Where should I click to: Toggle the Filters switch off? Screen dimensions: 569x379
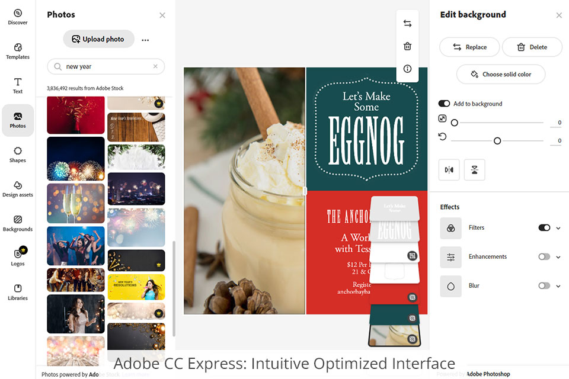[x=544, y=227]
